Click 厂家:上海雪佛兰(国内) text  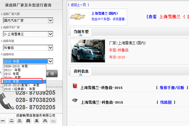tap(127, 43)
